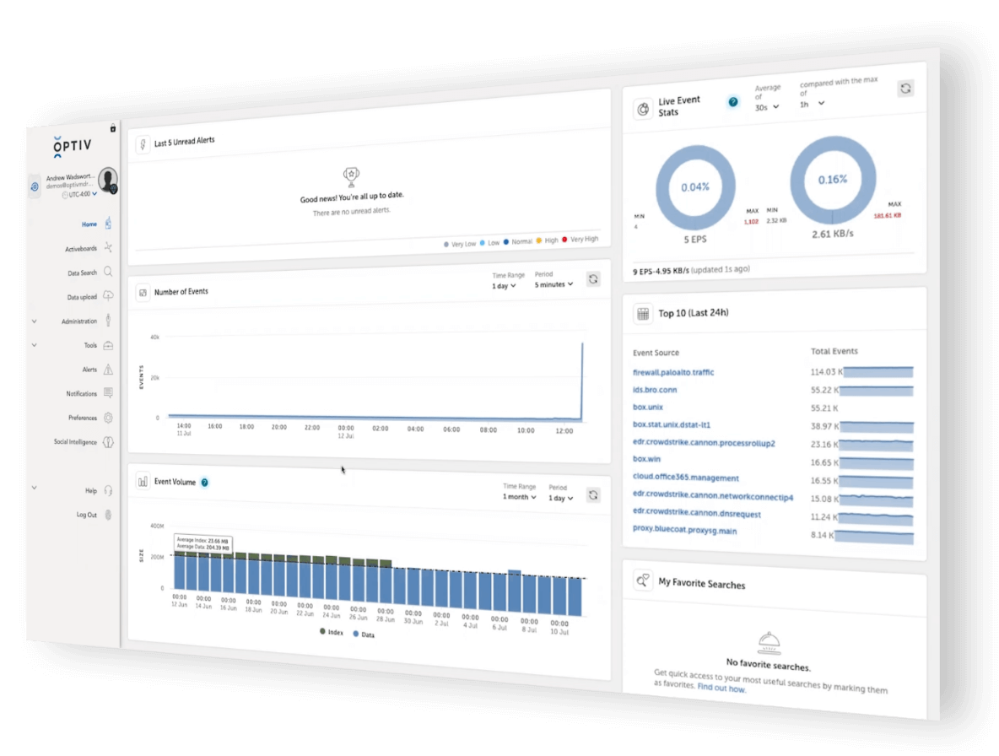
Task: Click the Activeboards sidebar icon
Action: coord(108,248)
